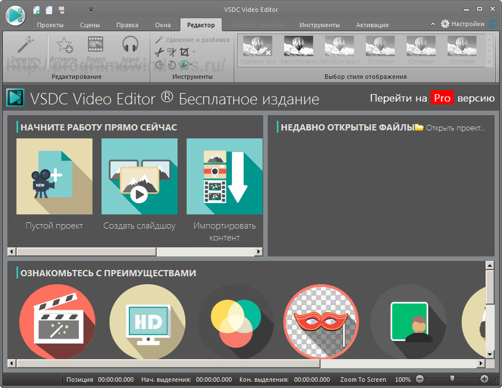This screenshot has width=502, height=388.
Task: Launch the wizard via Запустить помощник
Action: [25, 53]
